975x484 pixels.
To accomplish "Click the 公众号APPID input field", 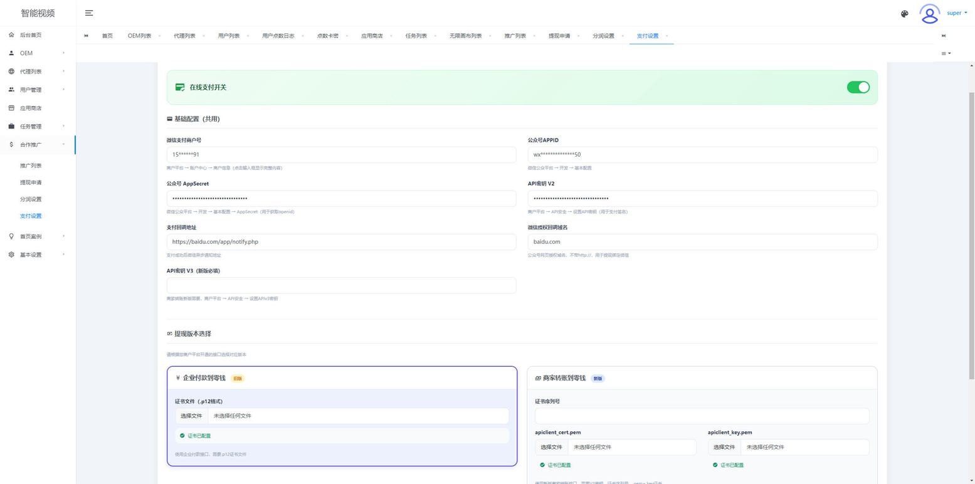I will tap(702, 155).
